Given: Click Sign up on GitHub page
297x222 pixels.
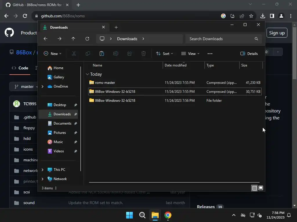Looking at the screenshot, I should coord(277,33).
